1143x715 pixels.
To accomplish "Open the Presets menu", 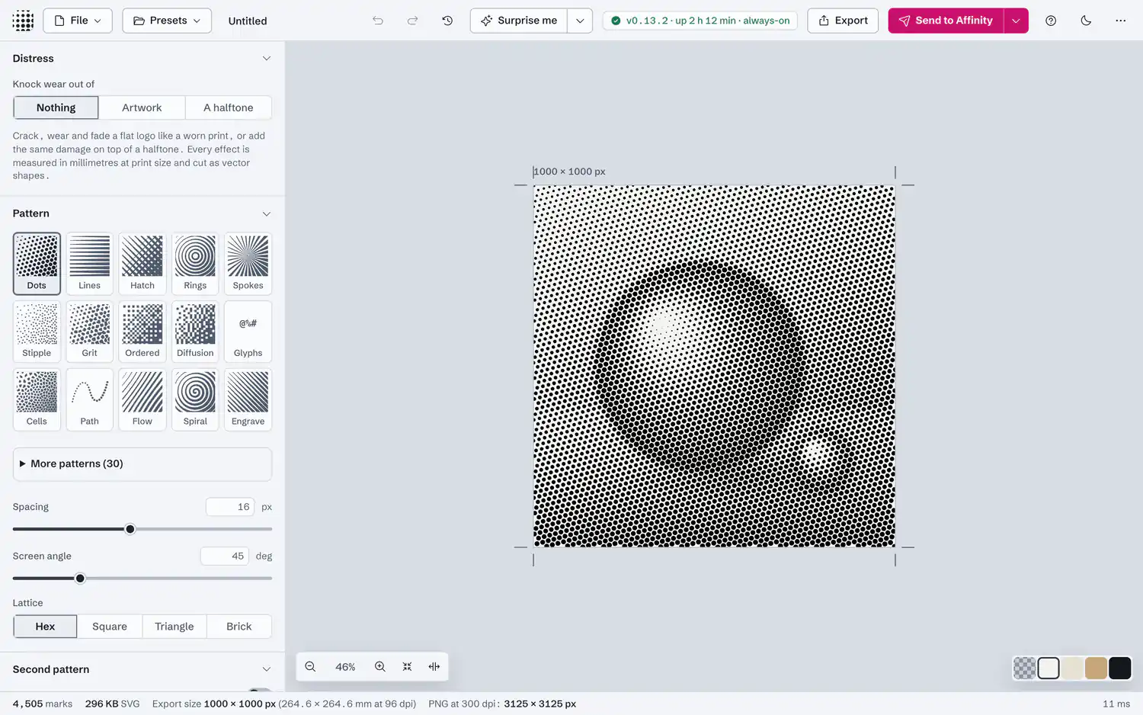I will pos(167,21).
